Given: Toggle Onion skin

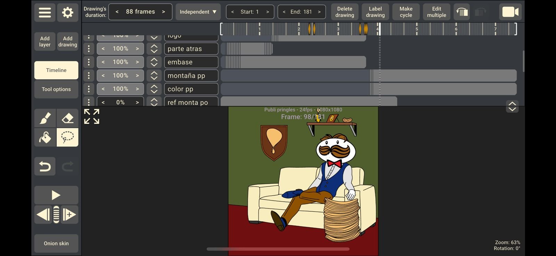Looking at the screenshot, I should pos(56,244).
